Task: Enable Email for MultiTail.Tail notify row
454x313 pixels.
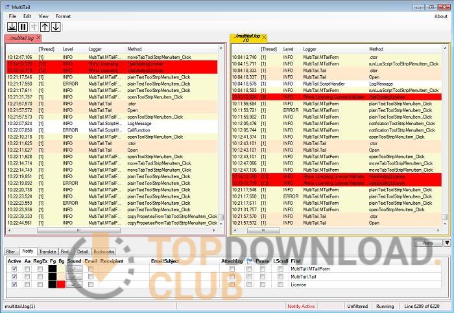Action: (91, 277)
